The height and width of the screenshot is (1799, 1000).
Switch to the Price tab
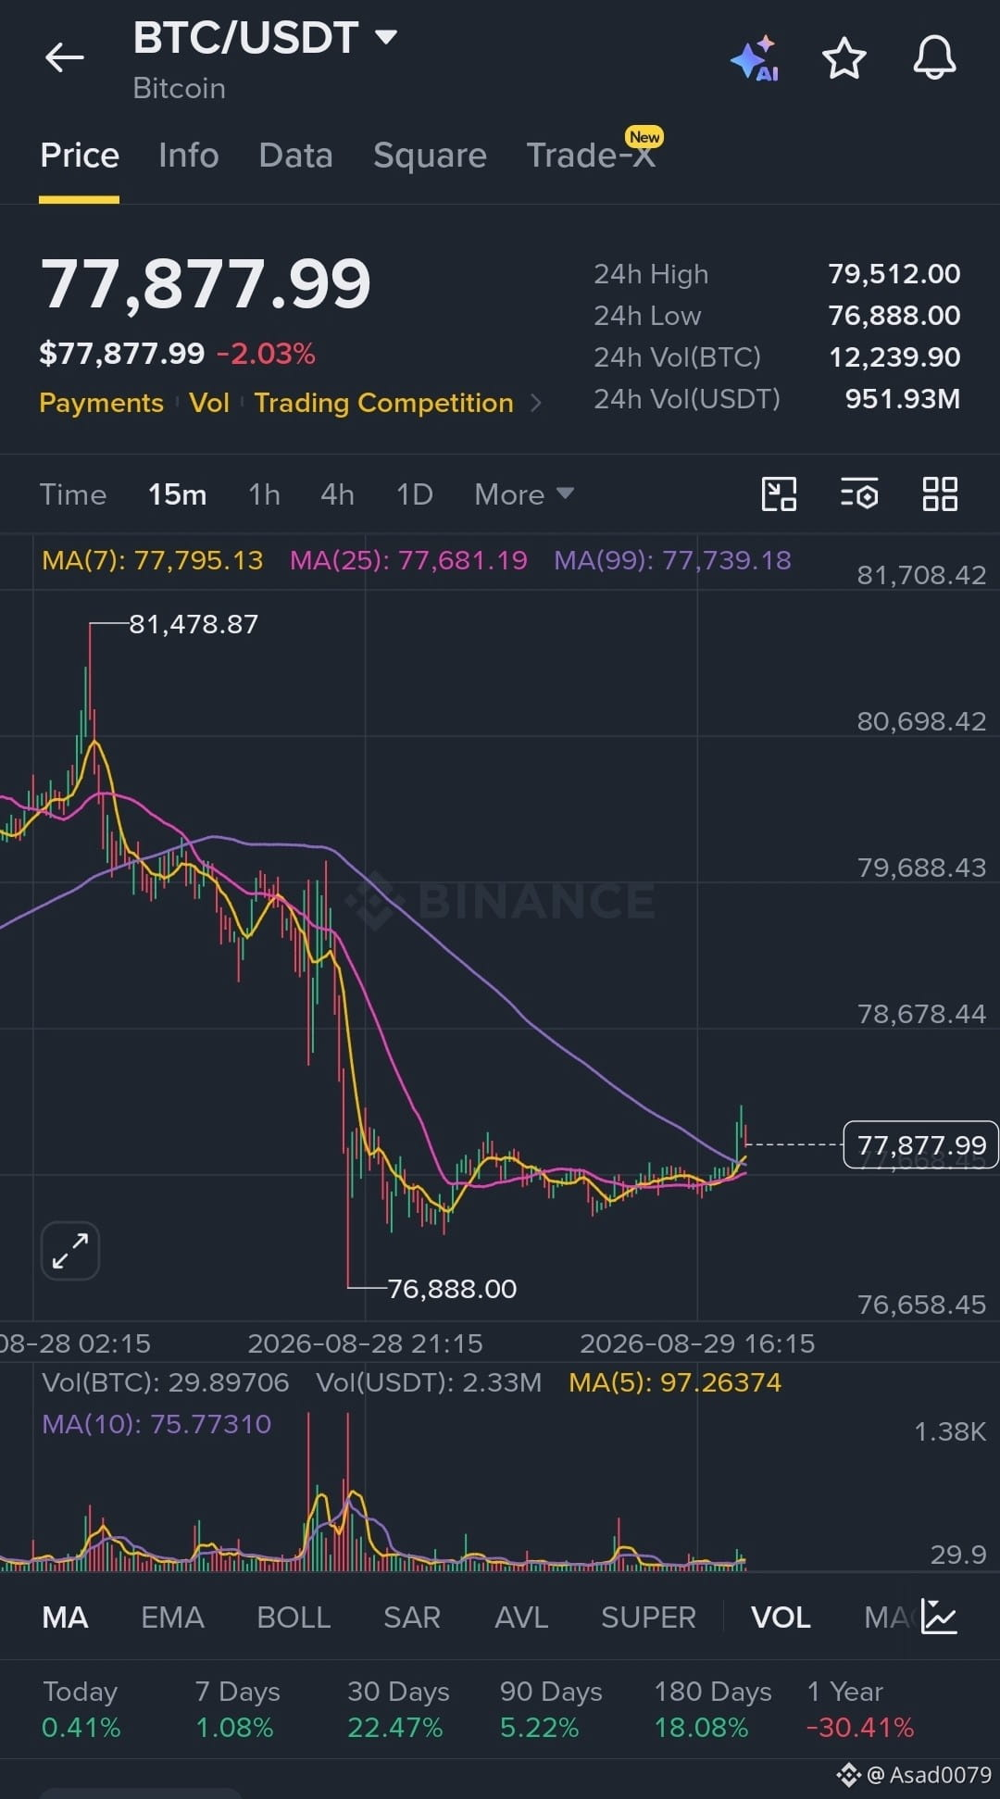pyautogui.click(x=80, y=155)
